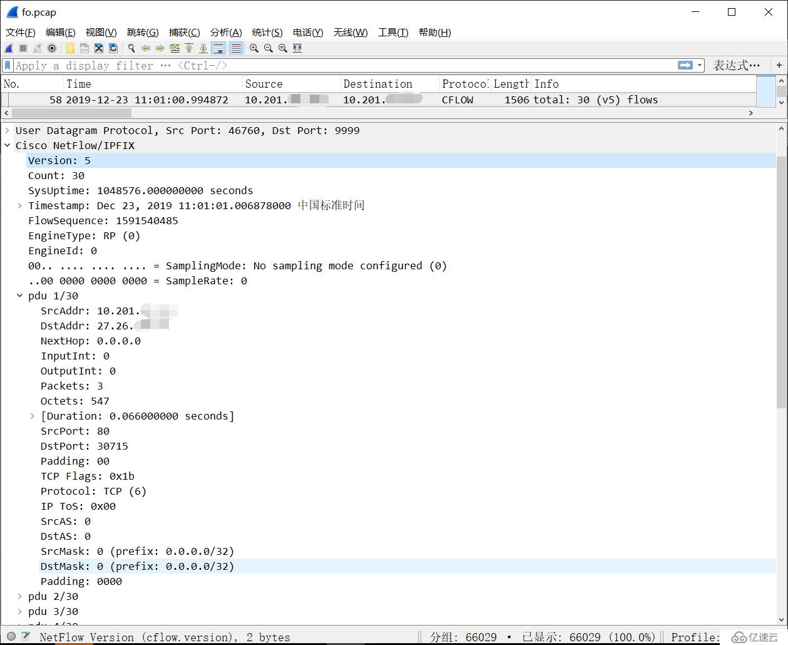Click the Profile label in status bar

694,637
